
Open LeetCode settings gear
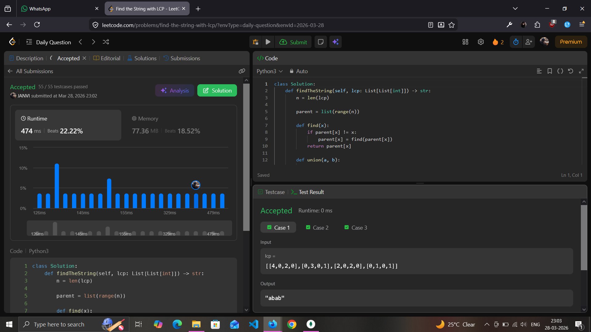481,42
